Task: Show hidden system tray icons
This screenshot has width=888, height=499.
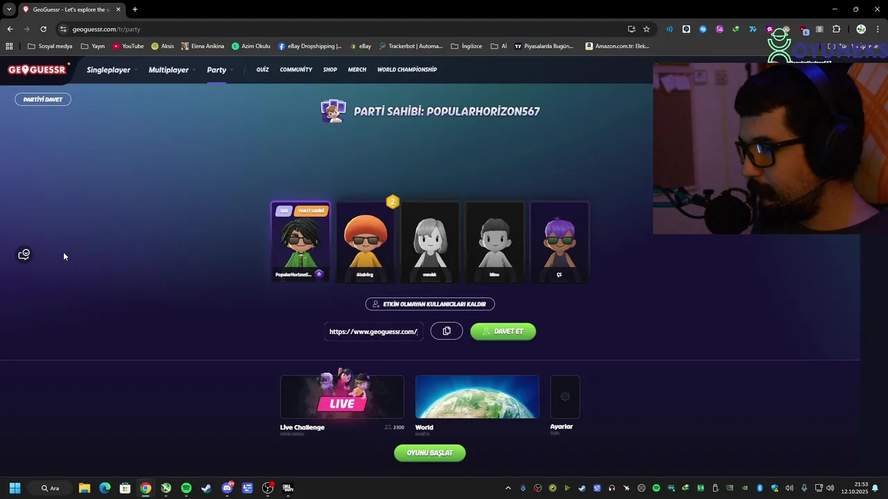Action: tap(508, 488)
